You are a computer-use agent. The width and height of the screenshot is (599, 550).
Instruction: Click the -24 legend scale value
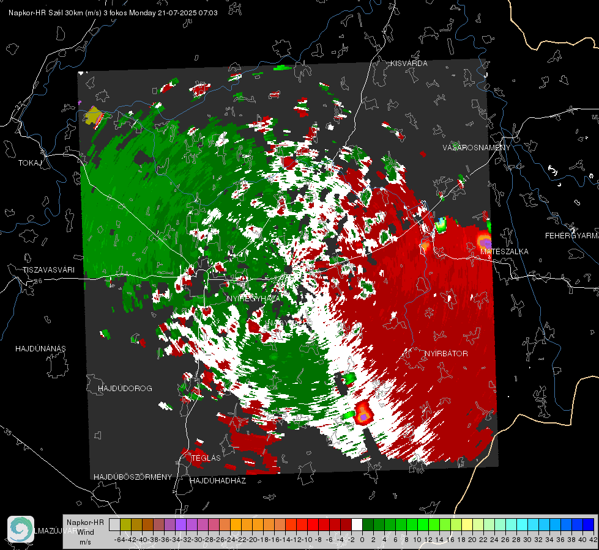(x=230, y=540)
